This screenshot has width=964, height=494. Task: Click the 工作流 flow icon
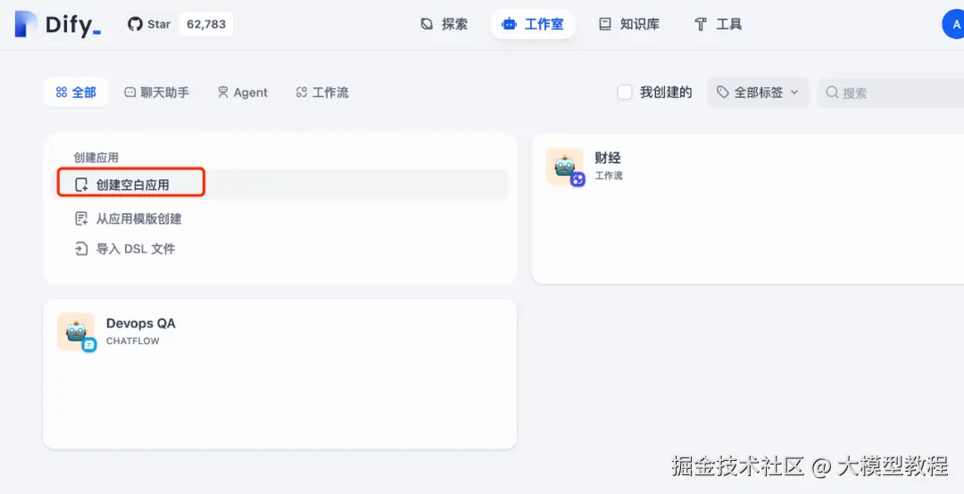(x=302, y=92)
